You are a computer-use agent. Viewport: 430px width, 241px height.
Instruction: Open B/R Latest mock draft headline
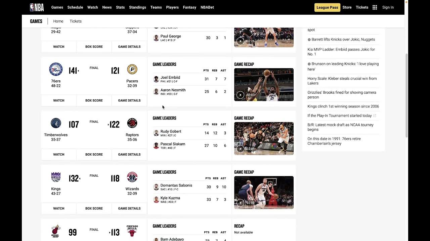(340, 127)
